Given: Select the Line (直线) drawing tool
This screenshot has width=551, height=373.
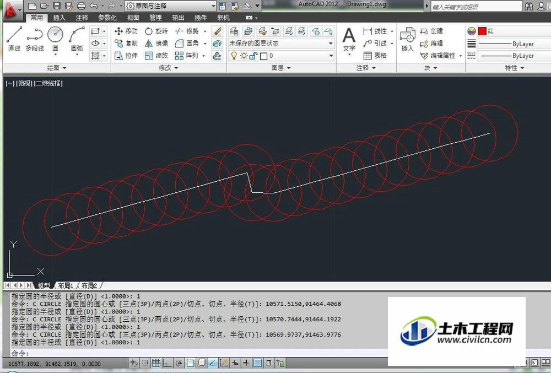Looking at the screenshot, I should (x=14, y=39).
